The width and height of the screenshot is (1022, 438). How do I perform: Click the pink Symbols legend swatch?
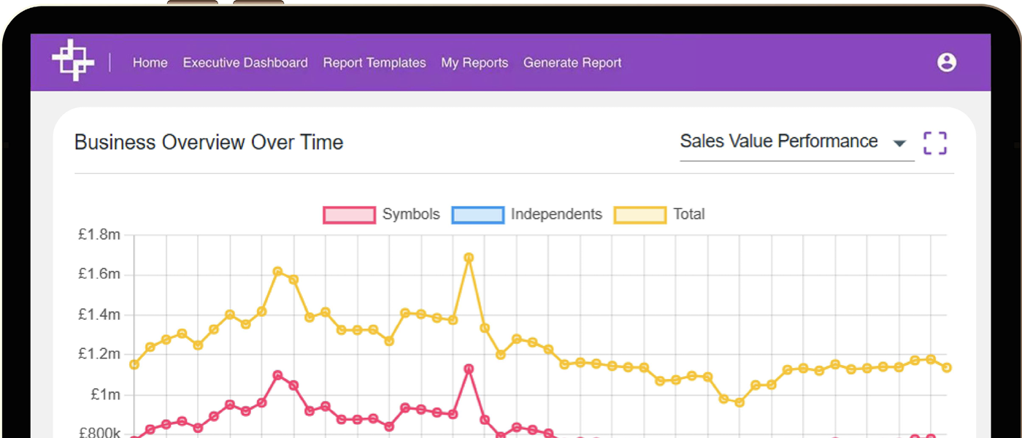click(349, 215)
